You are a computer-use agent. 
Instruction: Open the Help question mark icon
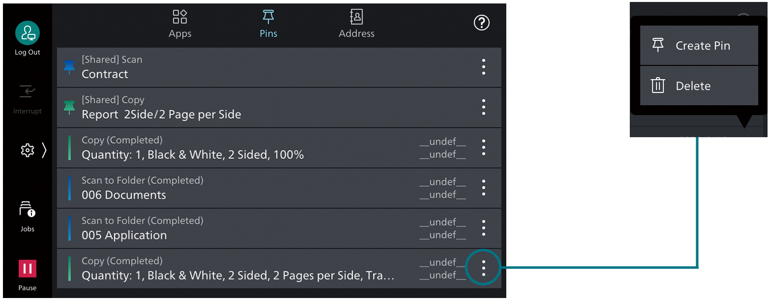tap(481, 23)
